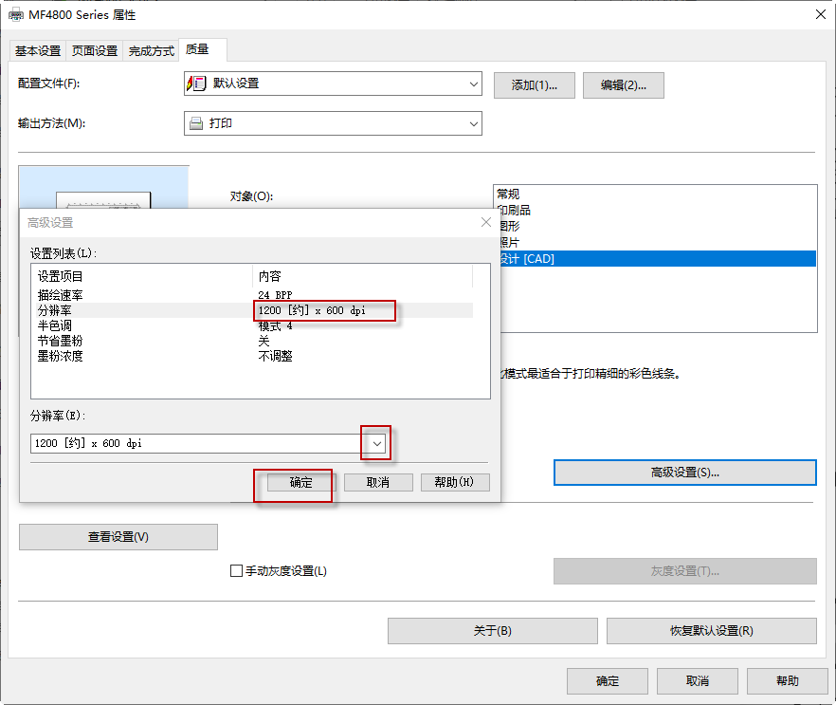
Task: Click the 24 BPP value
Action: [x=275, y=295]
